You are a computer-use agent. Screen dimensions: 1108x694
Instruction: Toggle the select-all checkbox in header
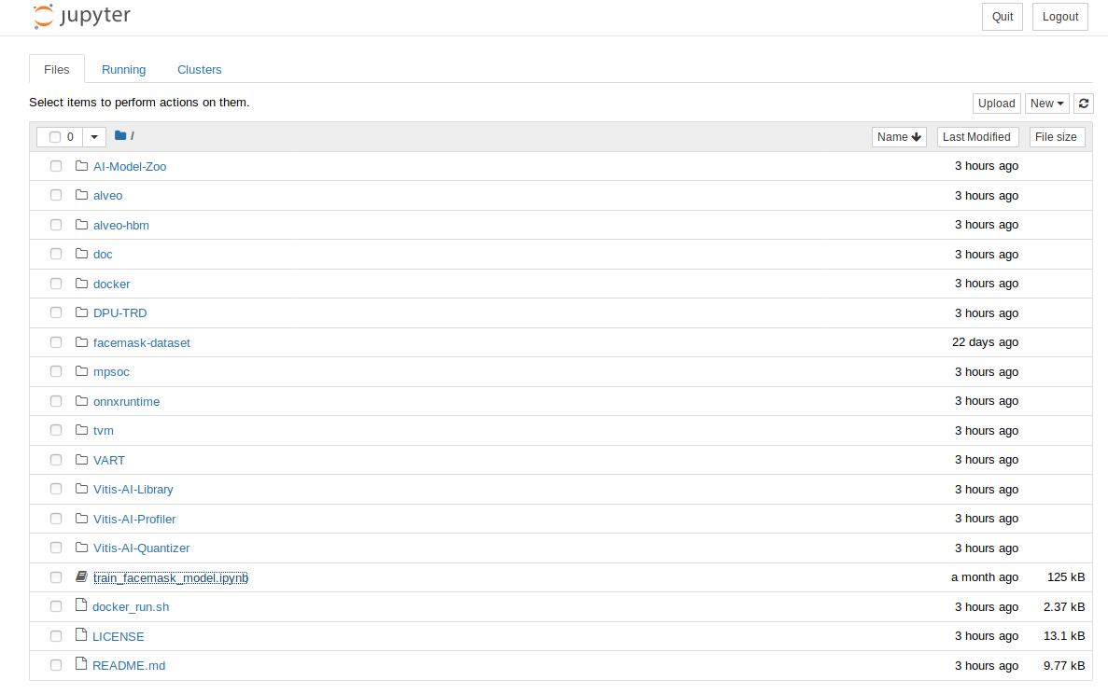[x=54, y=137]
